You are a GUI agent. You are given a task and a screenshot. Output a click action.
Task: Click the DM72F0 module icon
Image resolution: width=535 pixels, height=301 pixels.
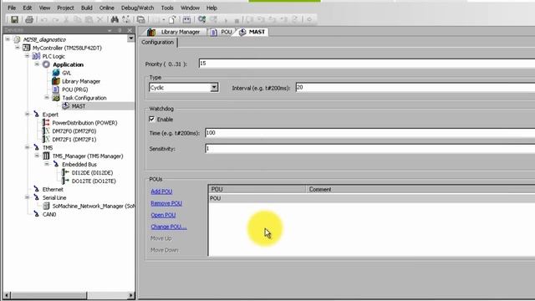(46, 131)
